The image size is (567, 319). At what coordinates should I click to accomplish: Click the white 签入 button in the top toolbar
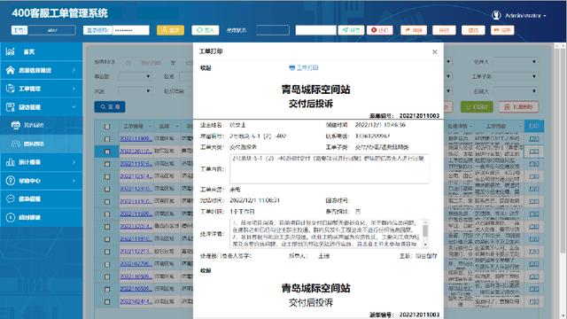(x=205, y=30)
